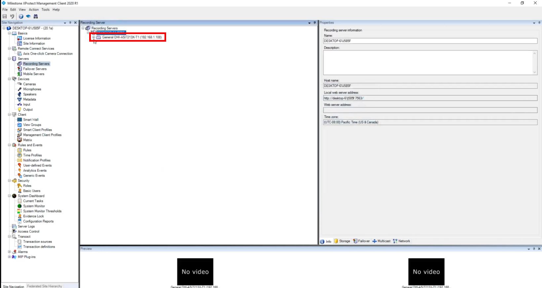Click the Save floppy disk toolbar icon
Viewport: 542px width, 288px height.
5,16
